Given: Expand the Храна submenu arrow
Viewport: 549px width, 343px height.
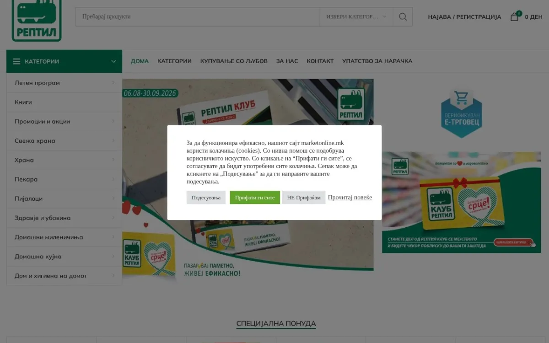Looking at the screenshot, I should click(x=113, y=160).
